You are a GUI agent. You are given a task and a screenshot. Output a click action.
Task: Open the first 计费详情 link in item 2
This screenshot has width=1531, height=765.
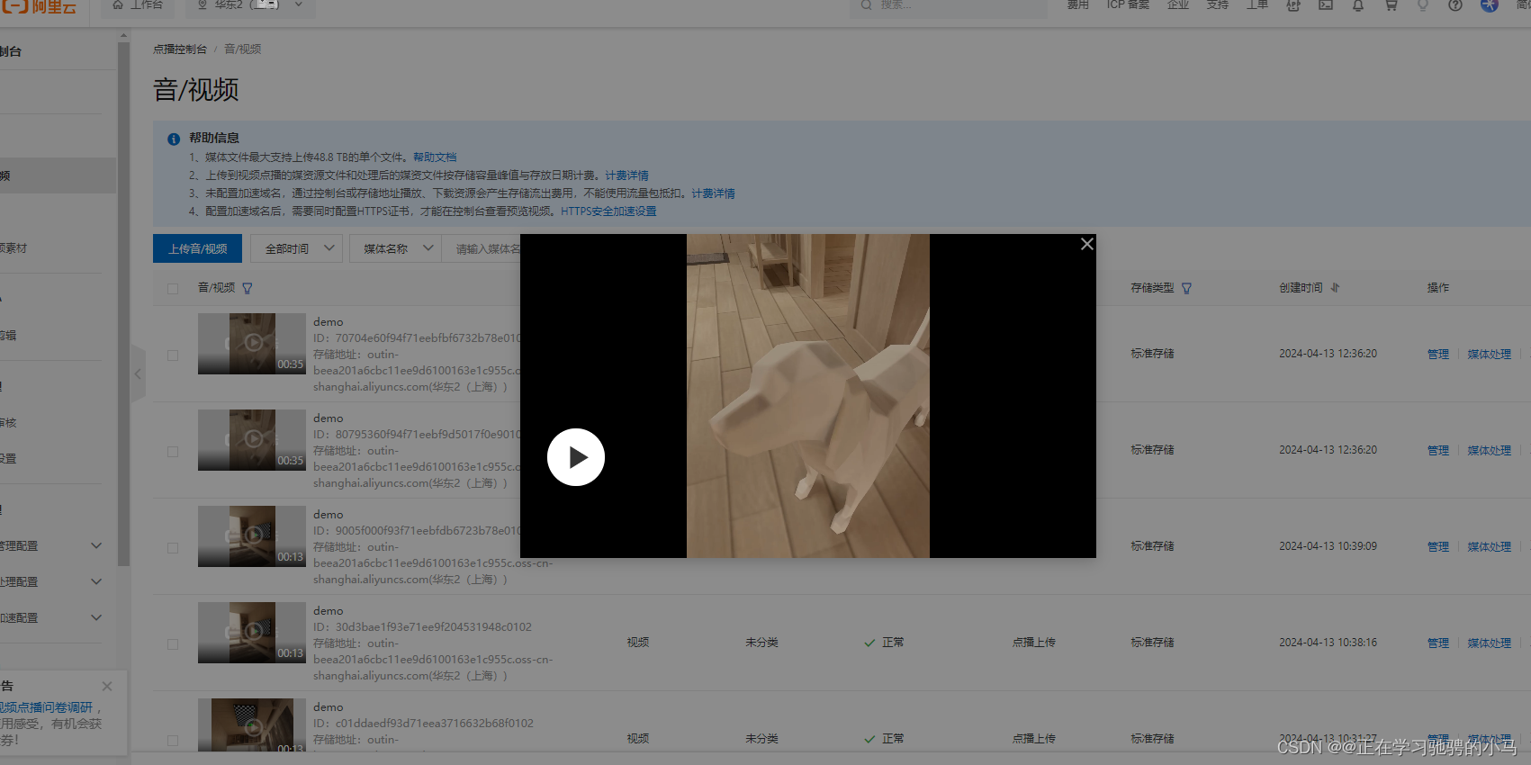pos(626,175)
